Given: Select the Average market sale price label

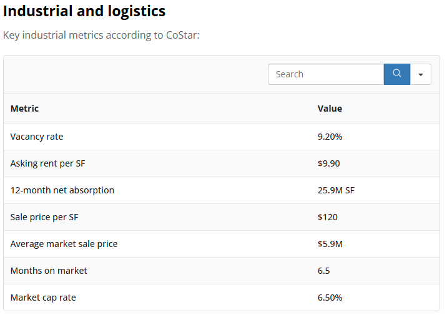Looking at the screenshot, I should pyautogui.click(x=64, y=244).
